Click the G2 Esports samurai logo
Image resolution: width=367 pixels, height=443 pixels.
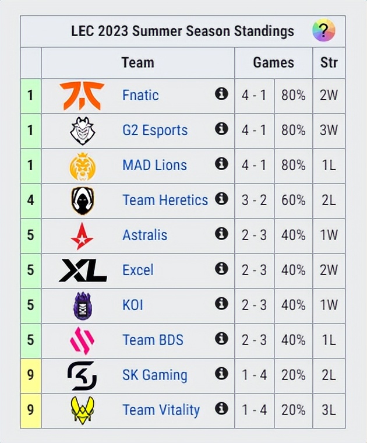(82, 131)
